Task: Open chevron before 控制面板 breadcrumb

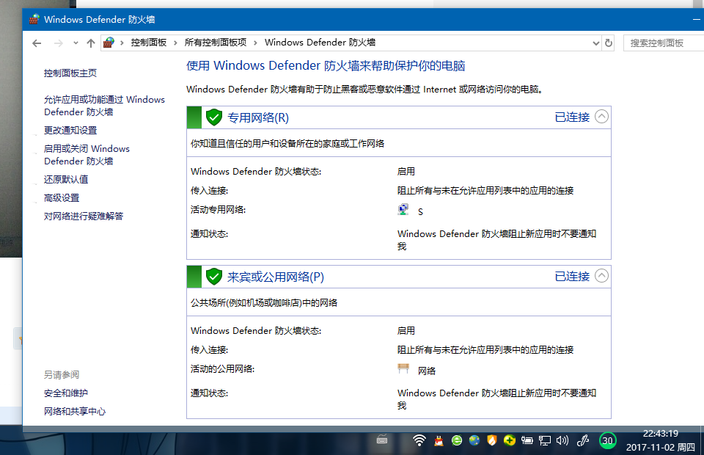Action: (x=122, y=43)
